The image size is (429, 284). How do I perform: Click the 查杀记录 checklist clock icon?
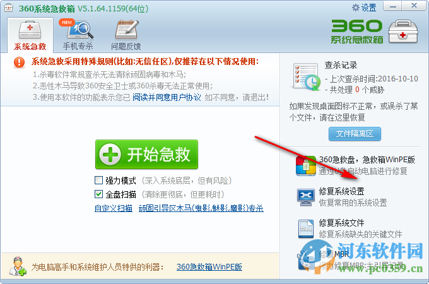click(307, 77)
